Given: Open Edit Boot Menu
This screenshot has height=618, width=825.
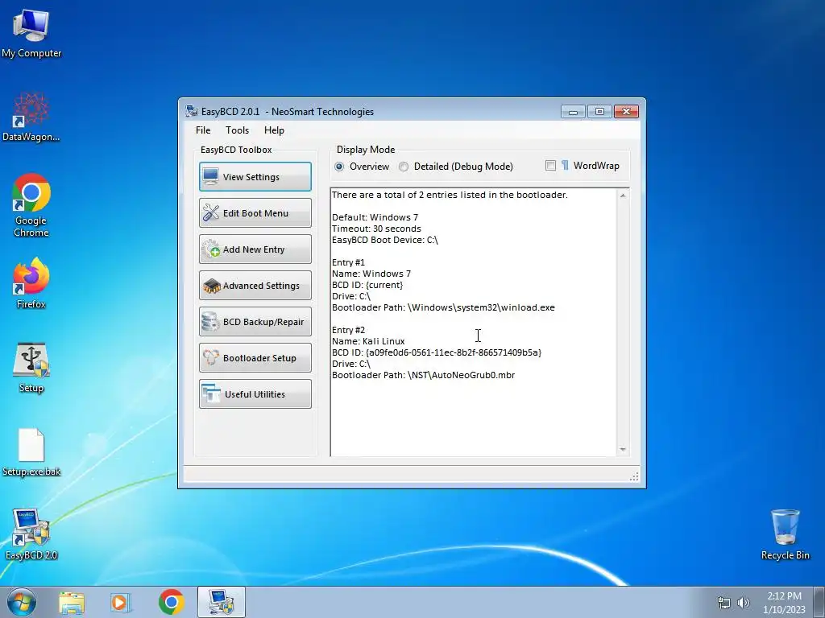Looking at the screenshot, I should tap(255, 212).
